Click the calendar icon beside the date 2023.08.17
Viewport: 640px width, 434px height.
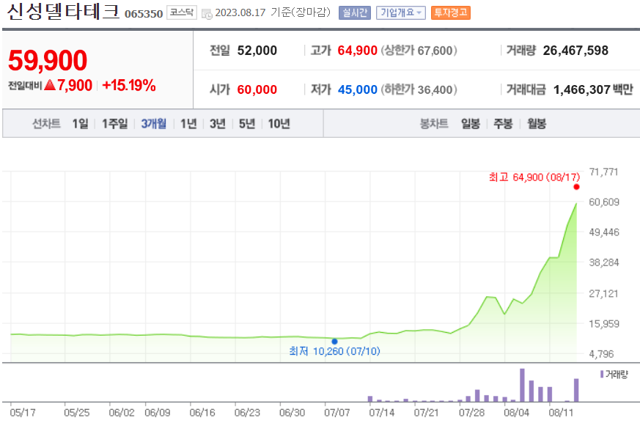pos(207,13)
